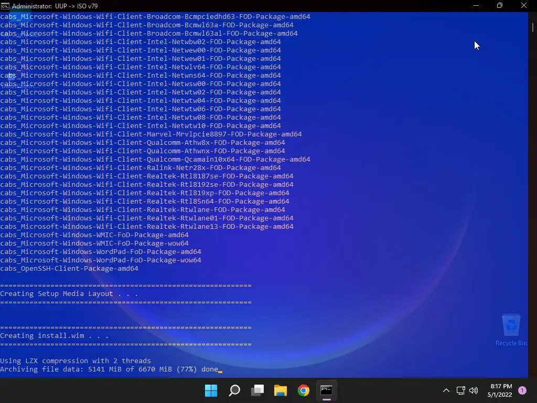Click the 'Realtek-Rtl85n64' package line
The width and height of the screenshot is (537, 403).
coord(145,201)
